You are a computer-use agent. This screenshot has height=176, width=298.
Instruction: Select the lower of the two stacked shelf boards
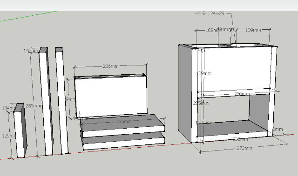click(x=123, y=141)
